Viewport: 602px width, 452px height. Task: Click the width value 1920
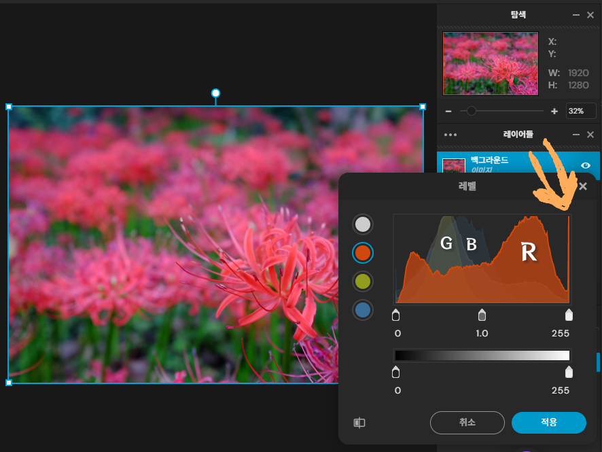tap(578, 73)
